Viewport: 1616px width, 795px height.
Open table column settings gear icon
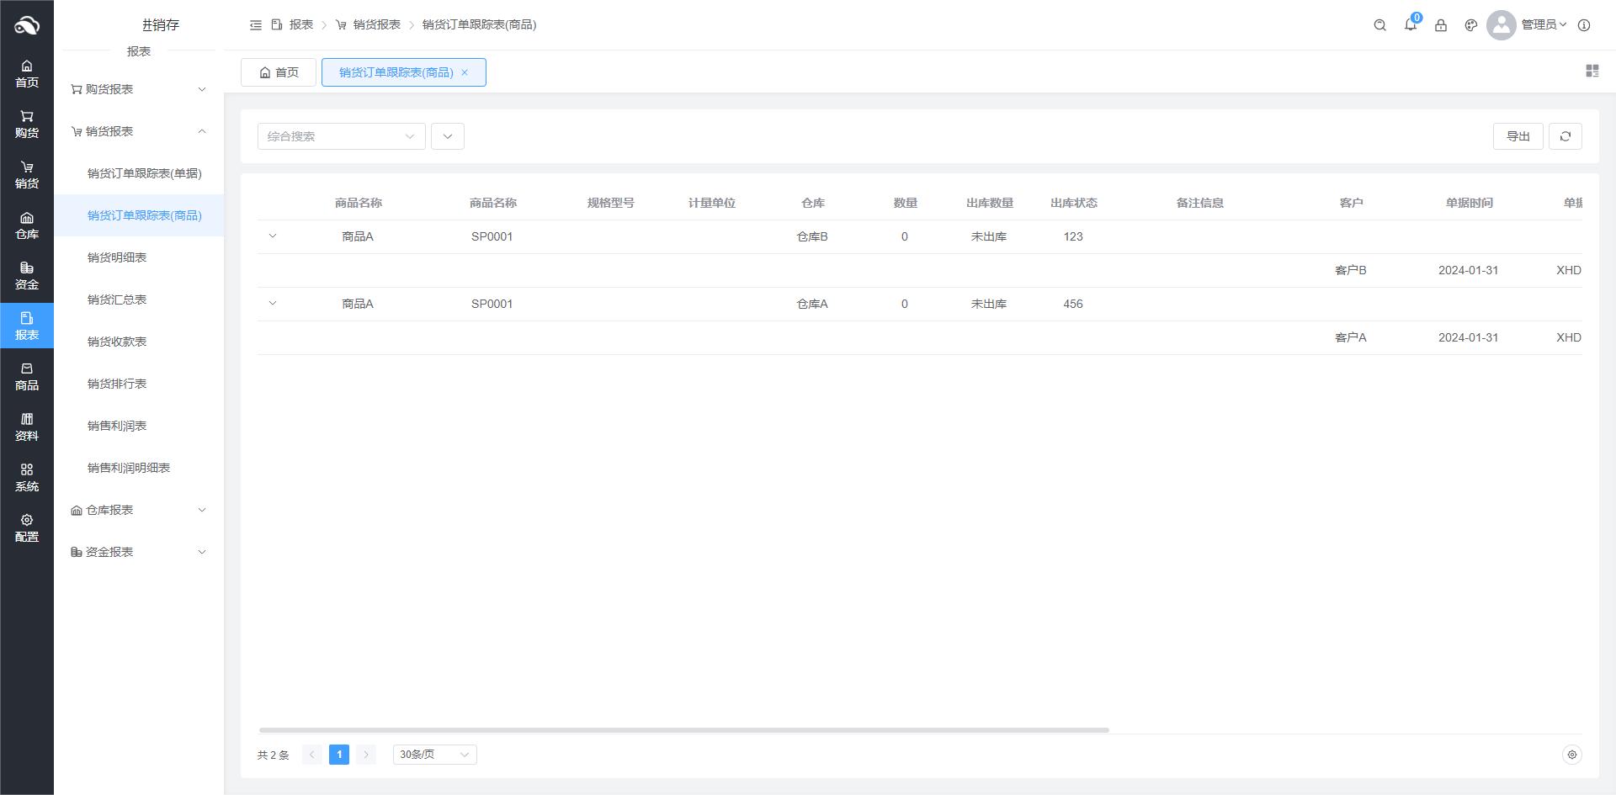coord(1571,755)
